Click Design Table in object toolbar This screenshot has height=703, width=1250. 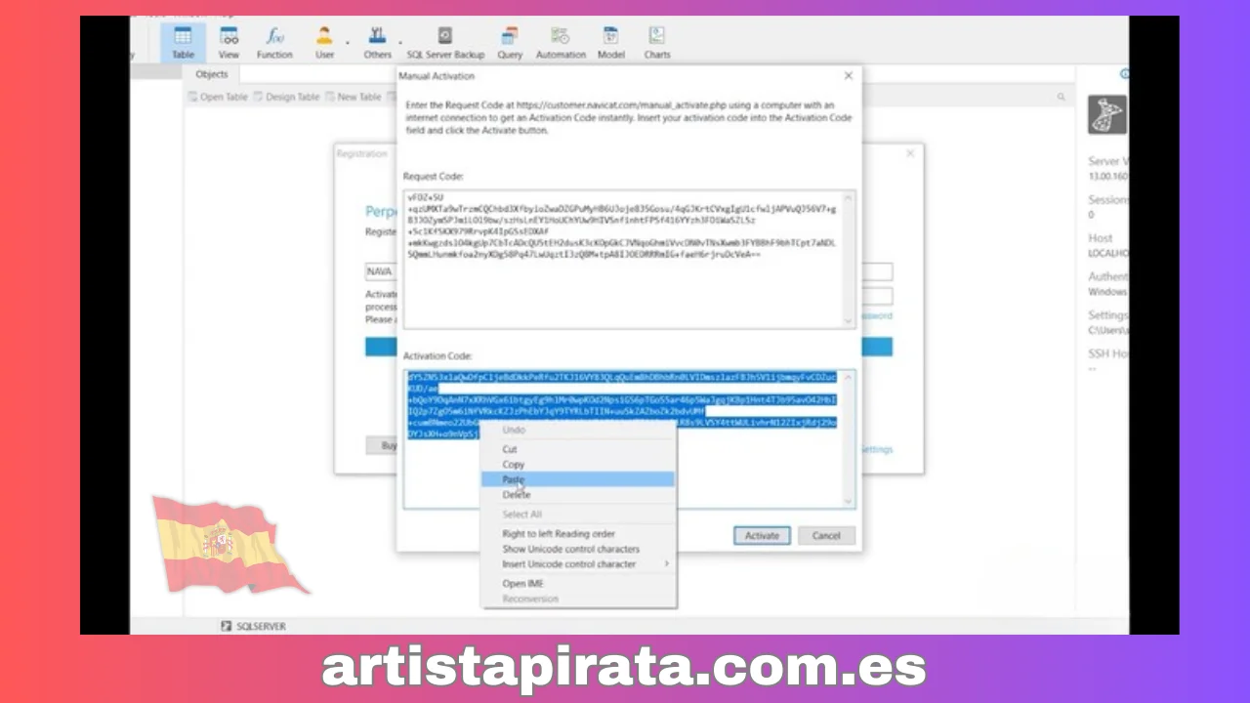pos(286,97)
